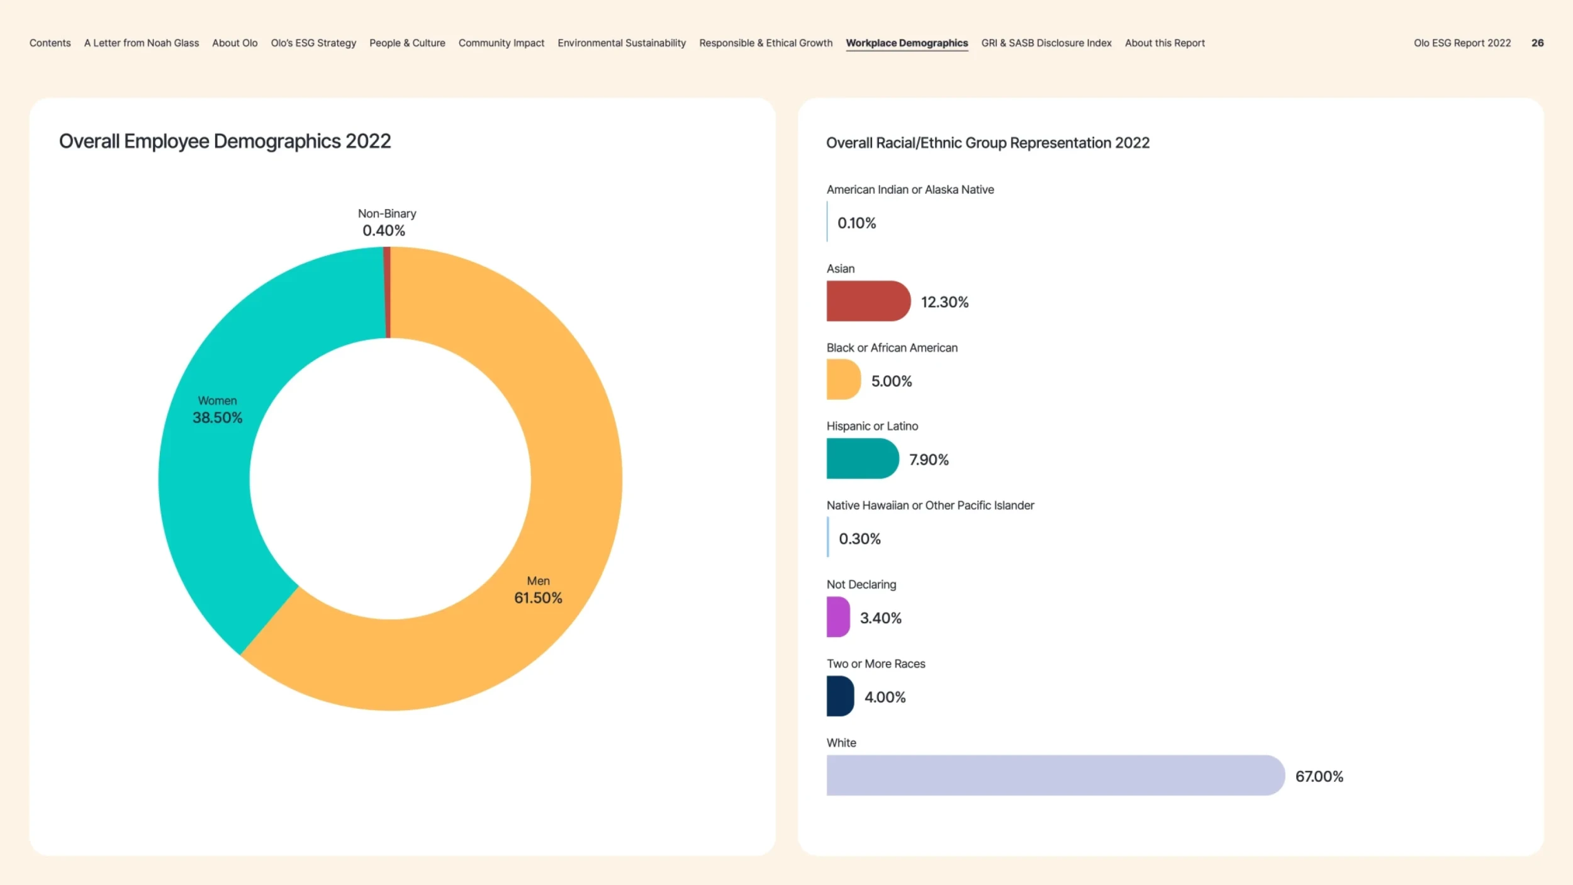This screenshot has width=1573, height=885.
Task: Open GRI & SASB Disclosure Index
Action: 1046,43
